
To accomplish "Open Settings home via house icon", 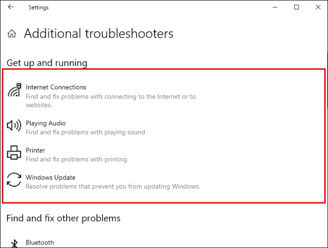I will [12, 33].
